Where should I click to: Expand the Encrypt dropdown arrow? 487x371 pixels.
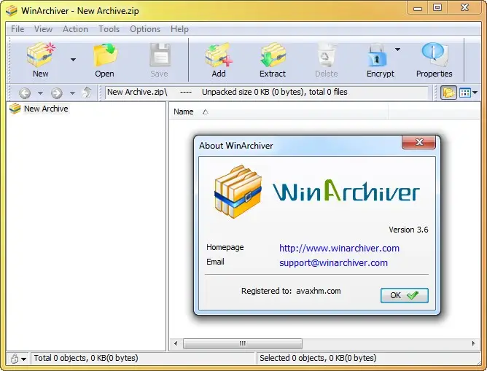397,50
